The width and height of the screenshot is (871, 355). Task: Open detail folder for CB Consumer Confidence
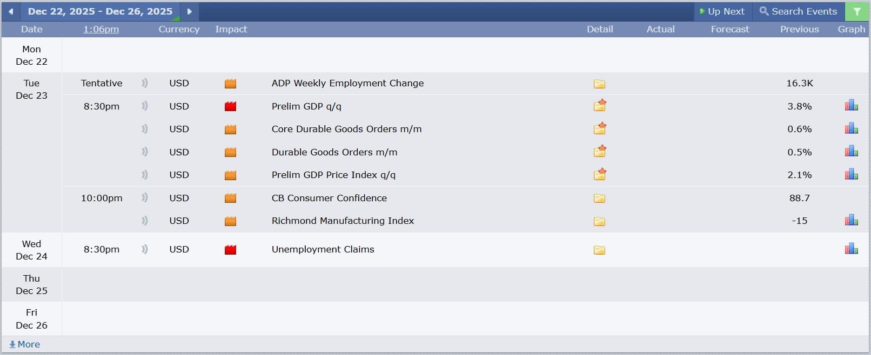[x=599, y=199]
